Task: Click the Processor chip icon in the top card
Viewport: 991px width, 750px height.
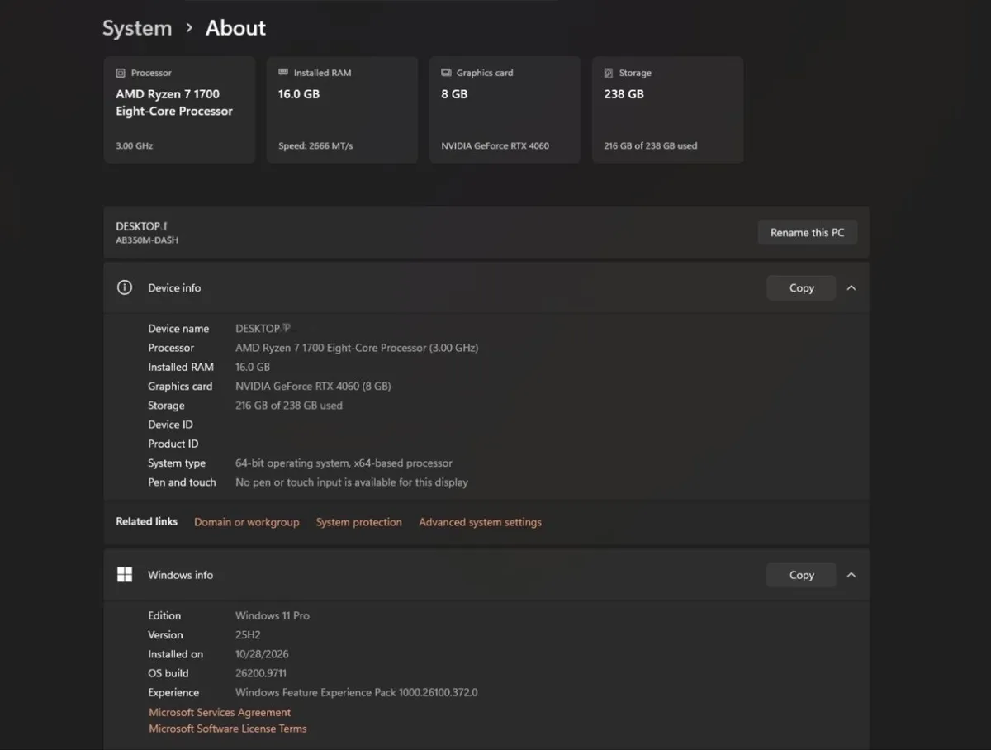Action: tap(121, 73)
